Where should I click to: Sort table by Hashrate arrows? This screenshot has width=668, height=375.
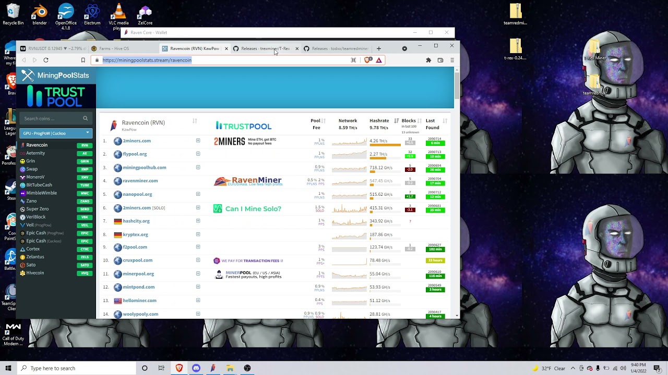click(397, 121)
